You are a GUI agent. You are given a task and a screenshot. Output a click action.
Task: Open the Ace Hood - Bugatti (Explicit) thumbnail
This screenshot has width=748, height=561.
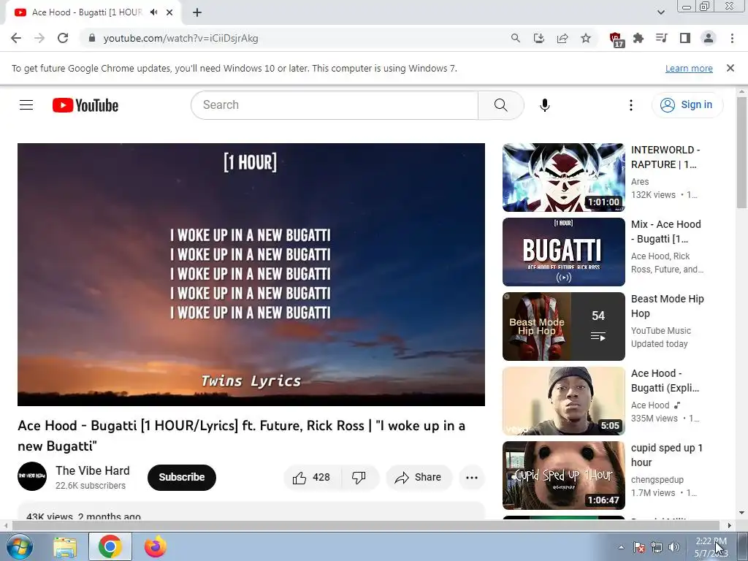pos(563,401)
